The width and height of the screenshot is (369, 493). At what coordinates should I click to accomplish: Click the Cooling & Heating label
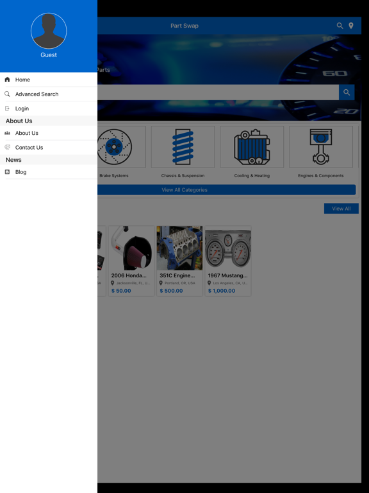click(x=252, y=175)
